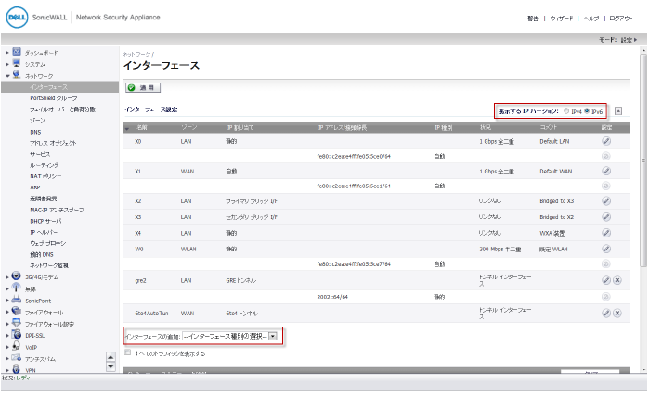The height and width of the screenshot is (410, 650).
Task: Open the インターフェース種別の選択 dropdown
Action: [x=229, y=337]
